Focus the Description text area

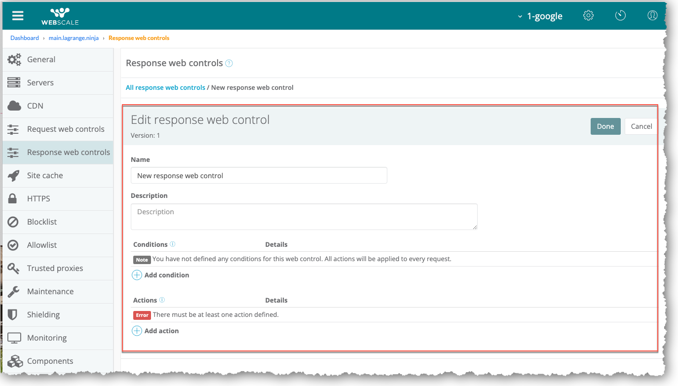[x=303, y=216]
